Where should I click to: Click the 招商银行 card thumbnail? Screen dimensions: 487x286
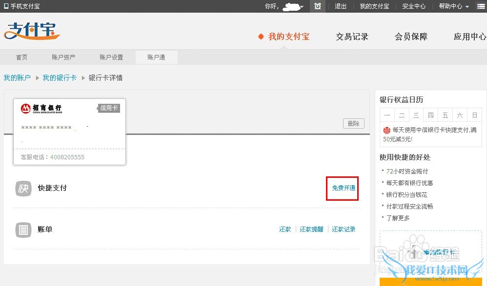[x=70, y=132]
